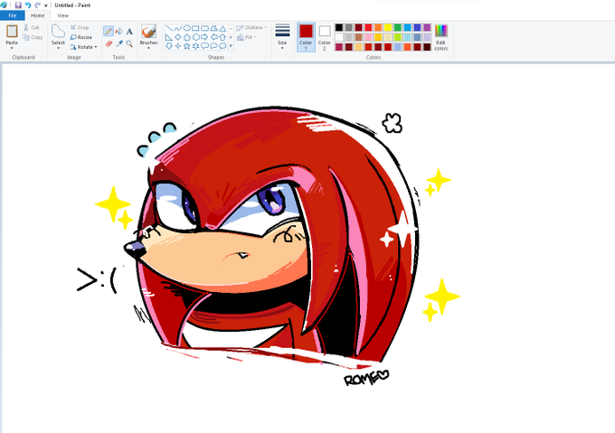This screenshot has width=615, height=433.
Task: Select the Magnifier tool
Action: (129, 43)
